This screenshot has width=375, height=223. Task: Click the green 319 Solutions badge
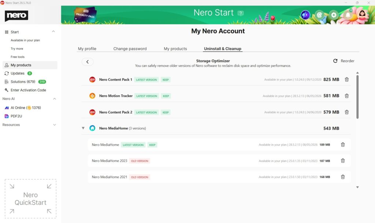[x=42, y=82]
